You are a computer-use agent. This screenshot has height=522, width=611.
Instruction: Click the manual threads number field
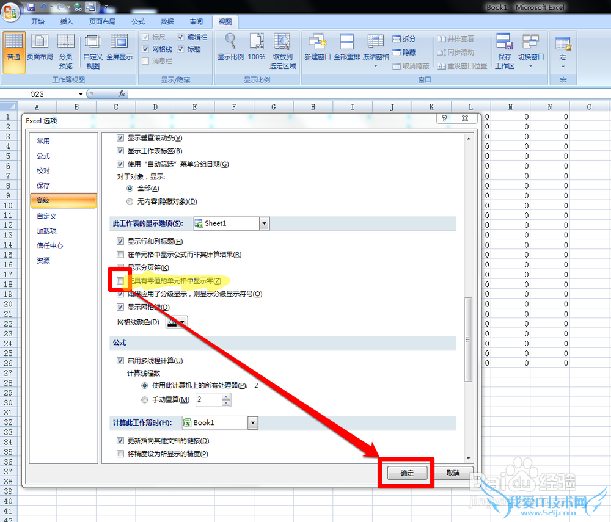click(x=208, y=400)
